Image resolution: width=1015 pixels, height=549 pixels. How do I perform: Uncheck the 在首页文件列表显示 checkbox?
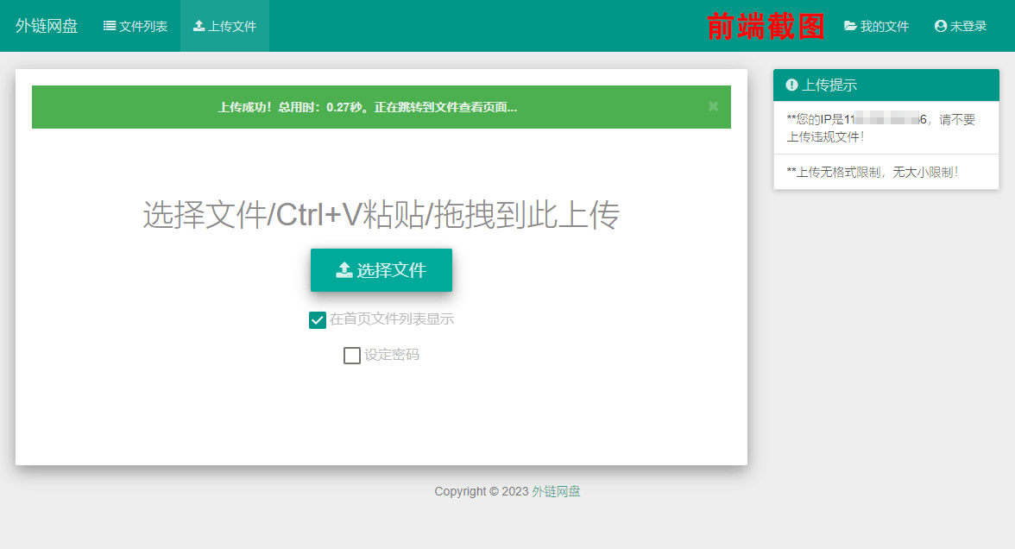click(x=317, y=320)
